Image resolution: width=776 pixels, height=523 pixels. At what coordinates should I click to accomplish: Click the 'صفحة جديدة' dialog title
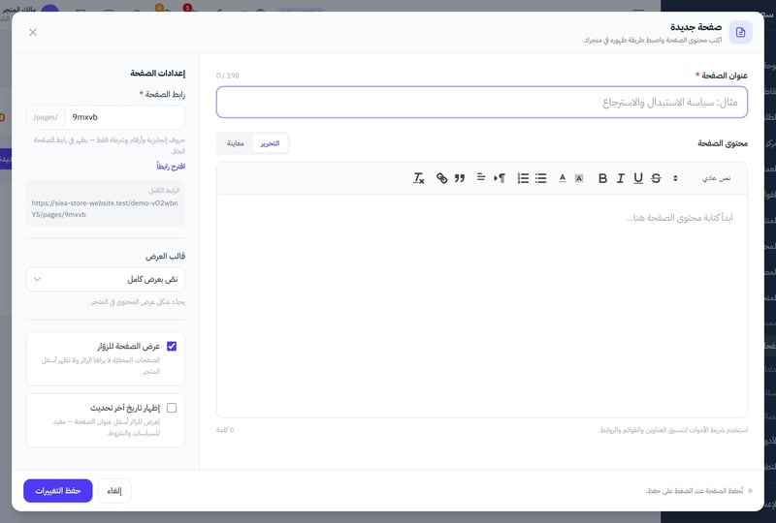pos(695,27)
